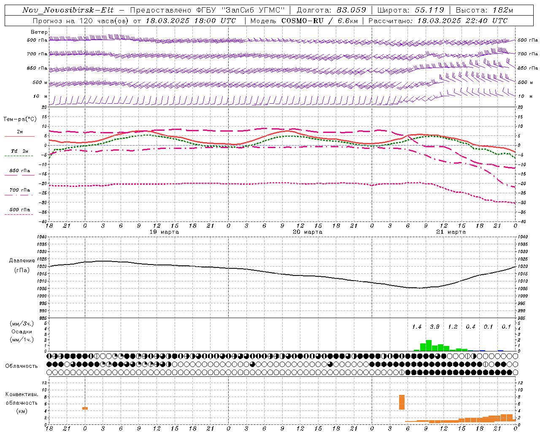
Task: Click the Тем-ра(°C) axis title
Action: (x=20, y=119)
